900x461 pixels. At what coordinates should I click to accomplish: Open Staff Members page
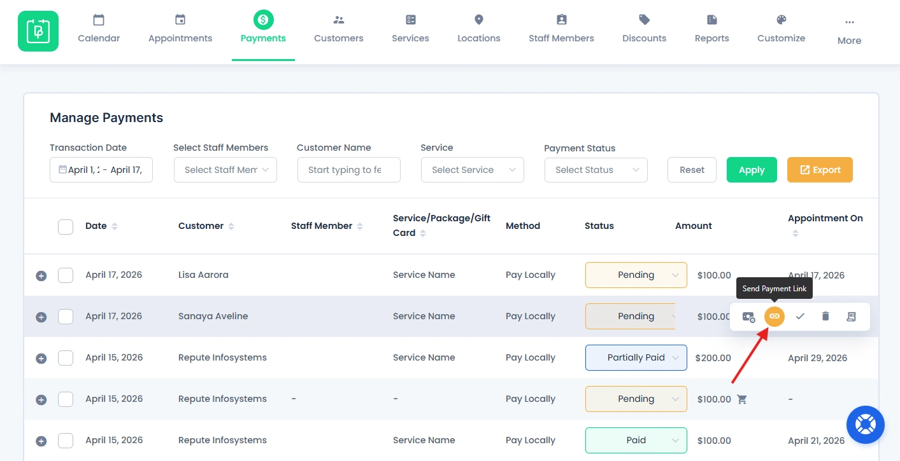561,31
